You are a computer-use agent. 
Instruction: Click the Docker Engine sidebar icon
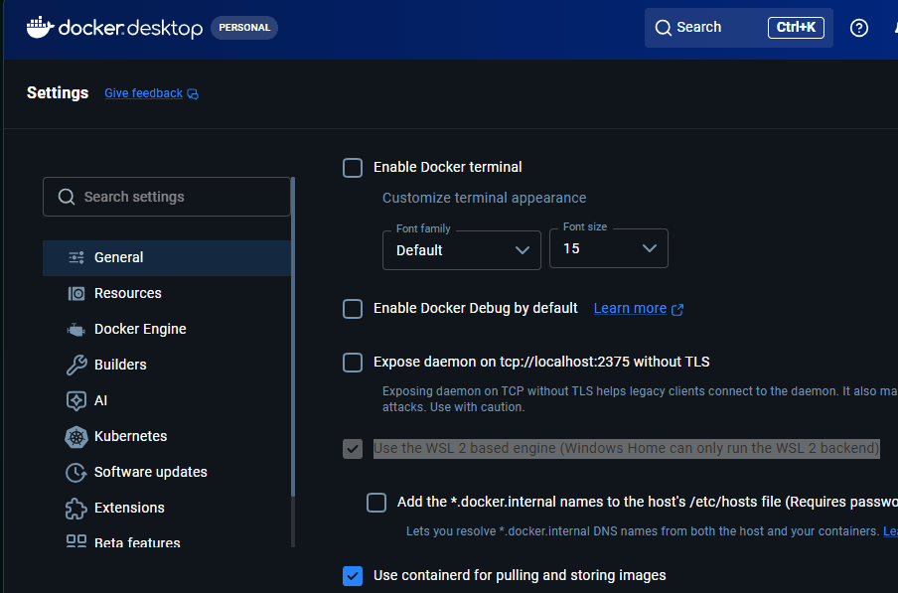click(x=76, y=329)
